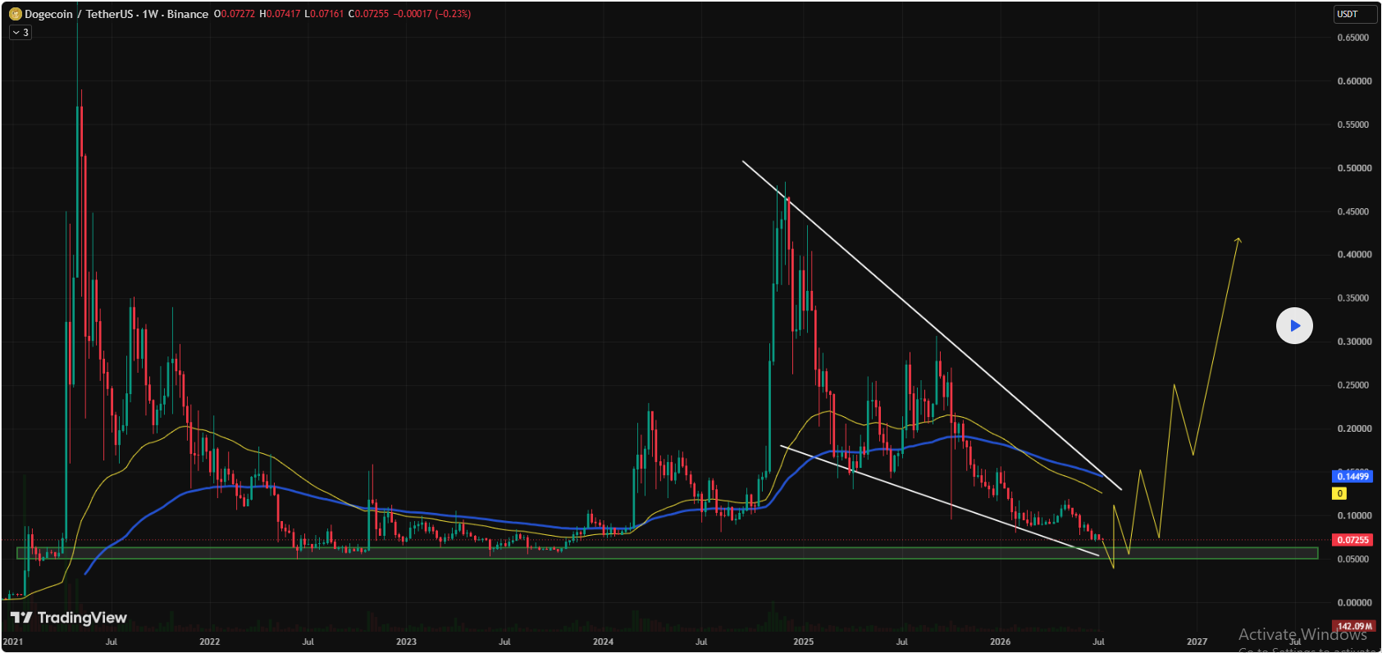Viewport: 1382px width, 653px height.
Task: Select the blue 0.14499 moving average price label
Action: click(1352, 477)
